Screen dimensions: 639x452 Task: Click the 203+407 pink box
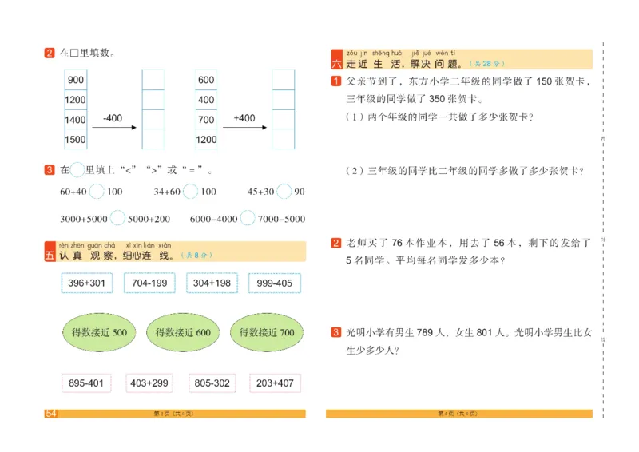[x=275, y=383]
